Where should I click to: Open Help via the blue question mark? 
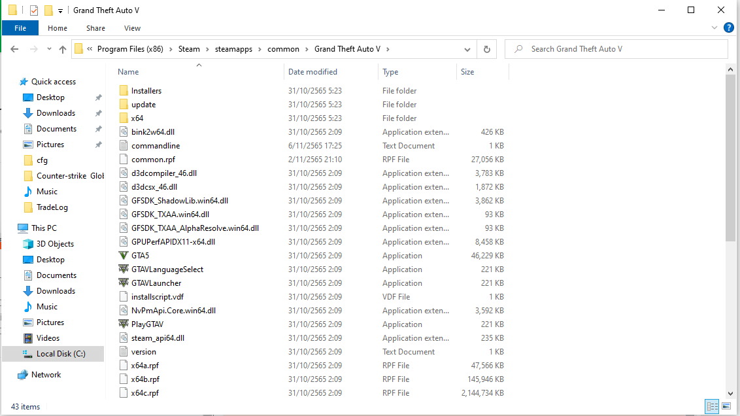click(x=729, y=27)
